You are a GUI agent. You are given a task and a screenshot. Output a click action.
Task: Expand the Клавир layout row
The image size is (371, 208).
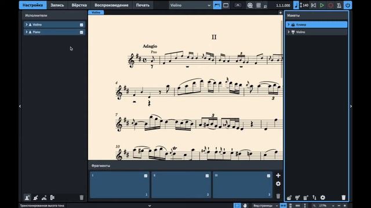(x=289, y=24)
